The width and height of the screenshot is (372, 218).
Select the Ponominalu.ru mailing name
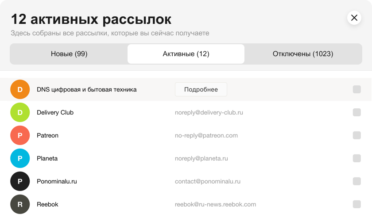coord(57,181)
